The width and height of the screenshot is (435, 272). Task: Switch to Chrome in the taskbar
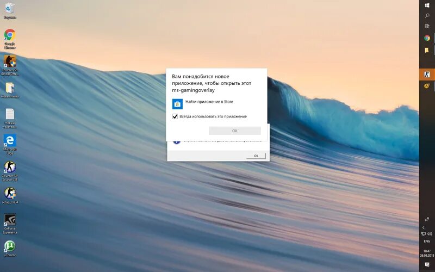(x=427, y=38)
